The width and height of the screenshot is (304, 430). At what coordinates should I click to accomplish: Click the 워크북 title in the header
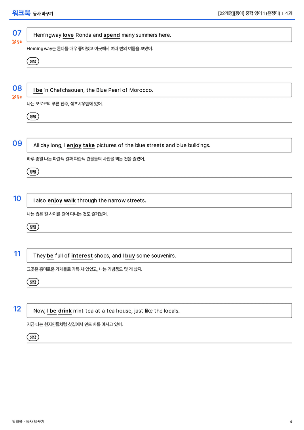point(21,13)
